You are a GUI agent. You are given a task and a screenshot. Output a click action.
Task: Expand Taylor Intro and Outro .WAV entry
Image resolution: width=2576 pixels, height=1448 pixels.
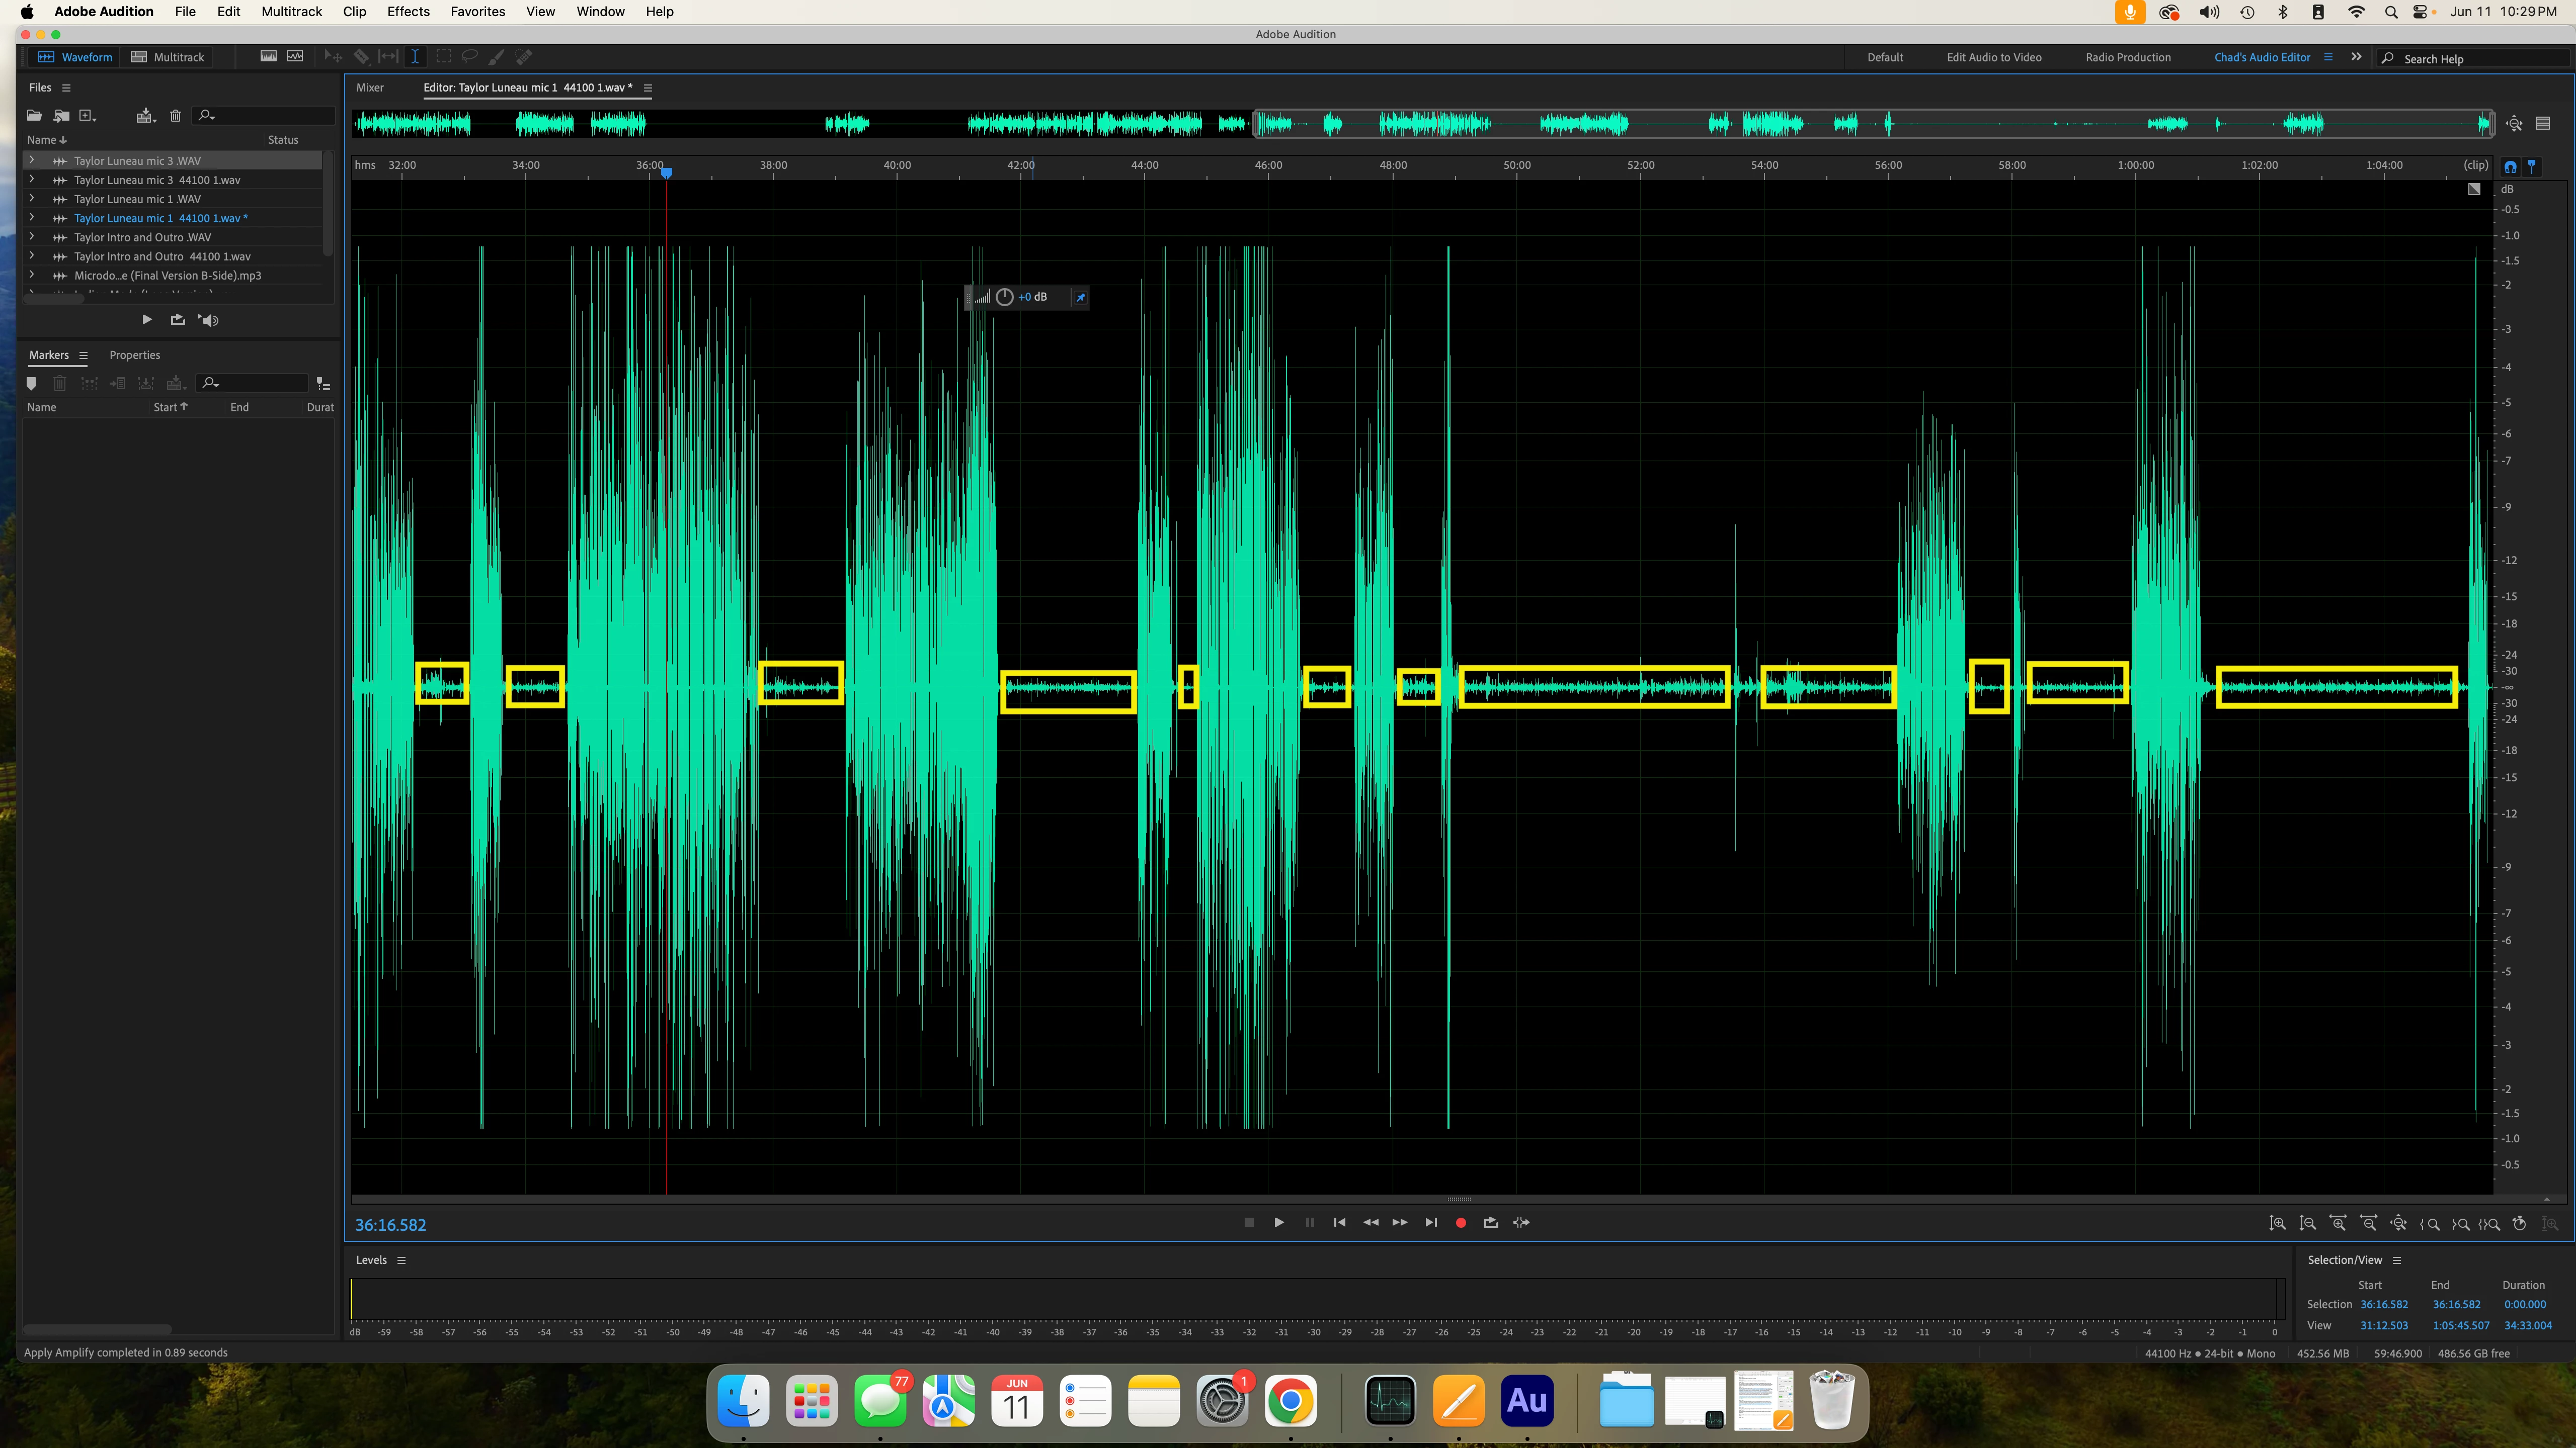coord(32,237)
